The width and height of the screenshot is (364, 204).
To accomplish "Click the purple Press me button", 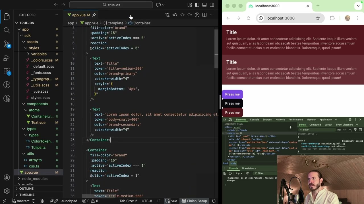I will pyautogui.click(x=232, y=94).
